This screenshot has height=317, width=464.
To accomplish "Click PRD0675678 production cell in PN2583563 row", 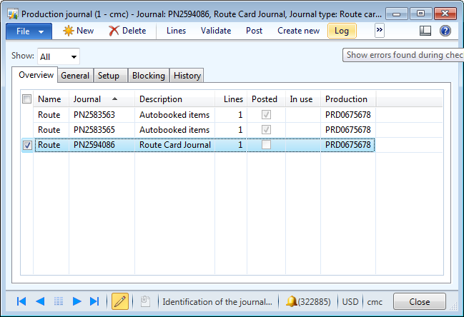I will pos(348,115).
